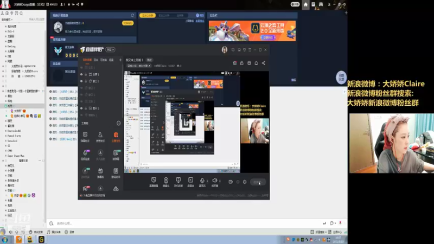This screenshot has height=244, width=434.
Task: Switch to the first orange scene tab
Action: 87,60
